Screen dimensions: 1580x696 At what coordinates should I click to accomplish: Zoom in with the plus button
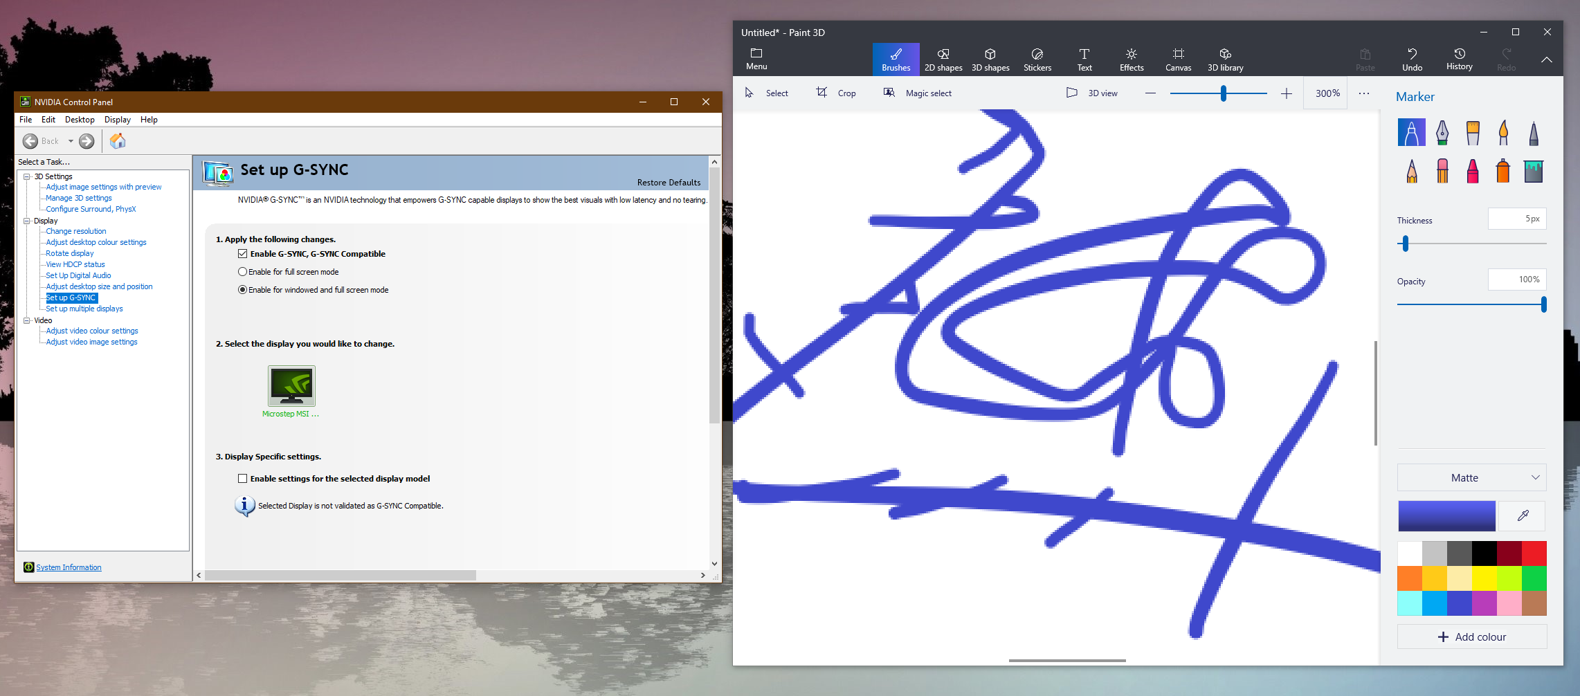1287,93
